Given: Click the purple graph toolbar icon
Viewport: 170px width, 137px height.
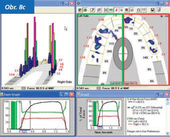Looking at the screenshot, I should point(132,10).
